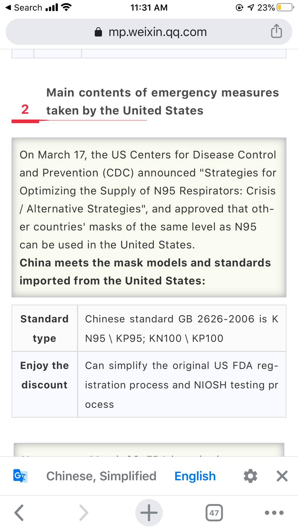Select English translation language
This screenshot has height=530, width=298.
[195, 476]
